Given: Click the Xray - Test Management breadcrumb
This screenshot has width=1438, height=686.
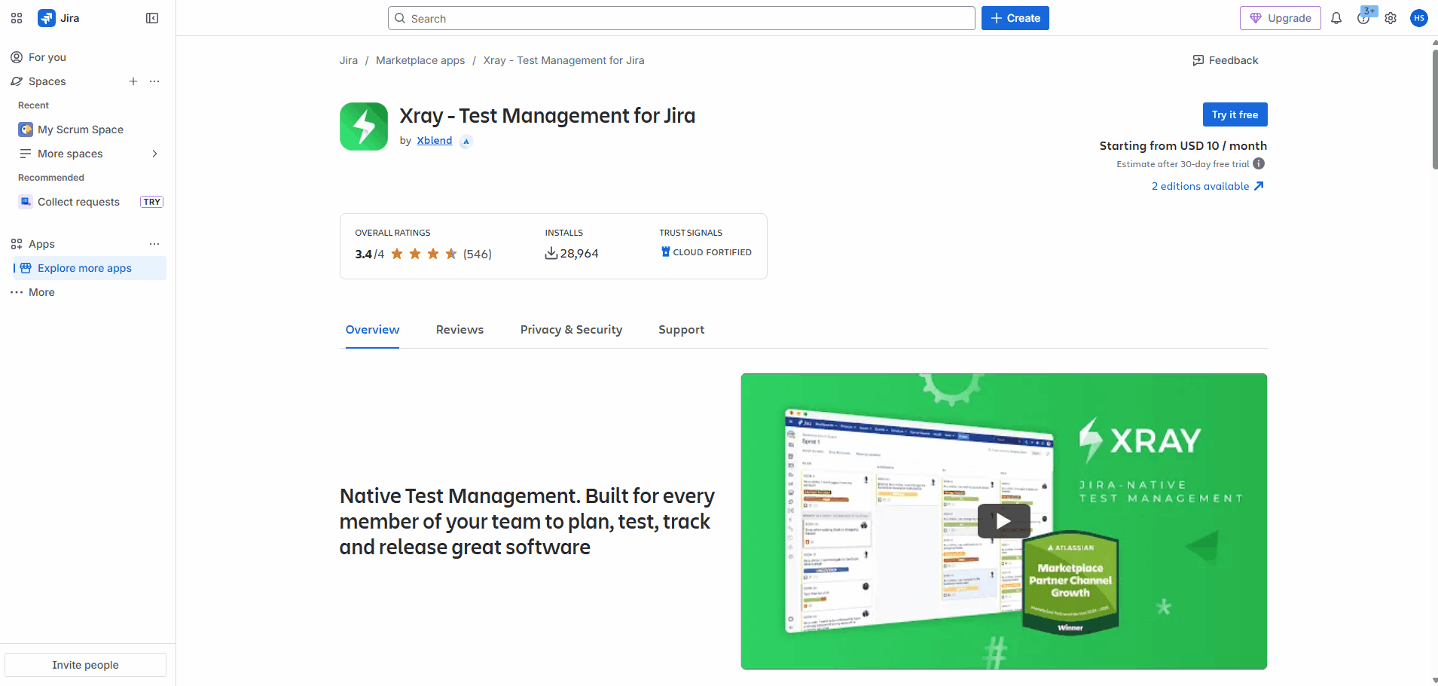Looking at the screenshot, I should [x=563, y=60].
